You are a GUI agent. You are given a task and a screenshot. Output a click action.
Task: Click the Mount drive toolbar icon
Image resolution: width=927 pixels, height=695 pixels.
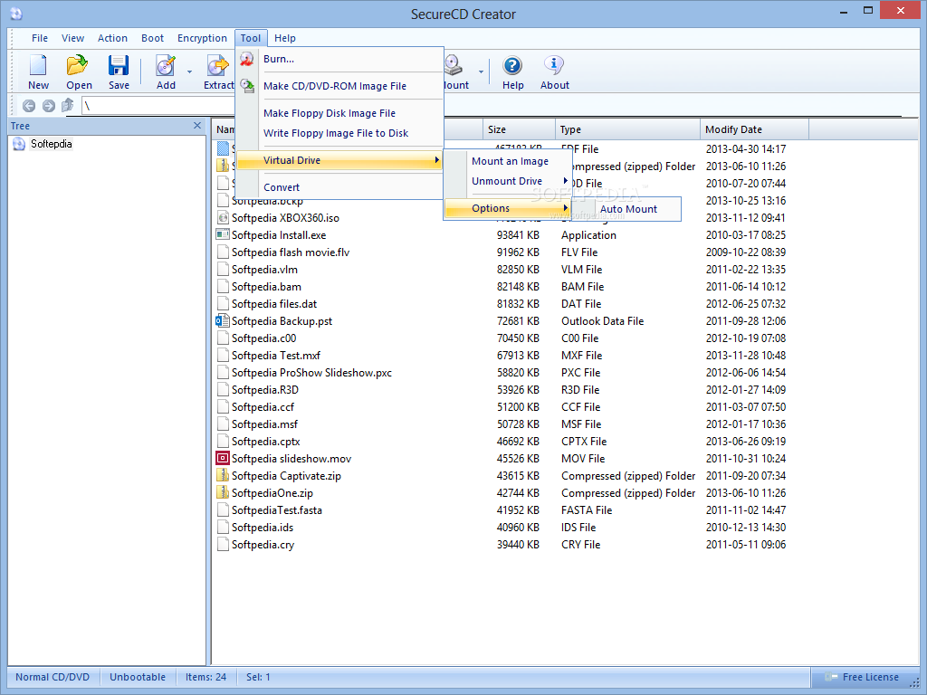[454, 65]
